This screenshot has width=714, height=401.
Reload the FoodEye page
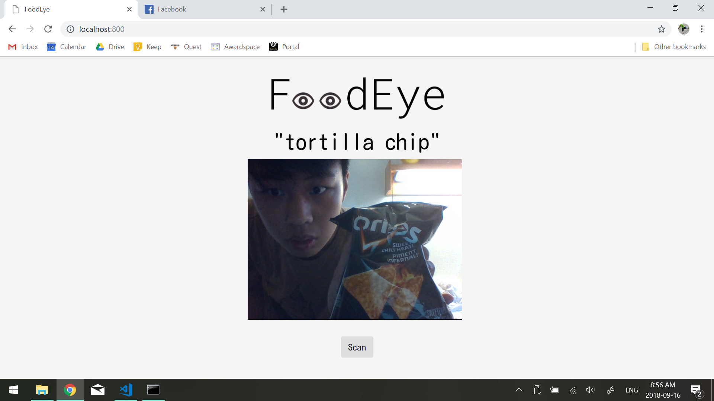tap(48, 29)
